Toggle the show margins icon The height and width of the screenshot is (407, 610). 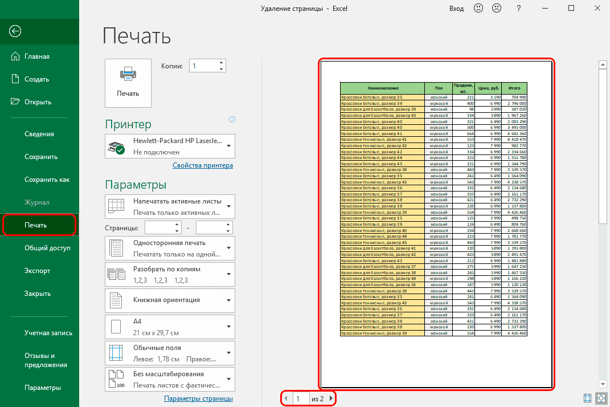[587, 398]
